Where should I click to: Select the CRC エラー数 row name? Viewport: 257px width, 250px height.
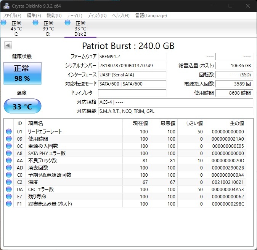point(41,189)
